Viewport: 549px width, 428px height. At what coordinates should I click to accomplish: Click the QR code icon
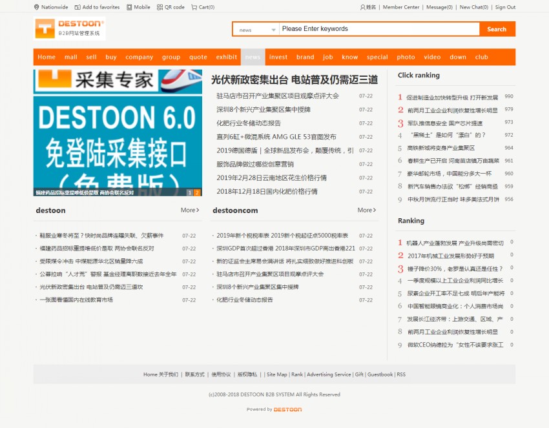(160, 7)
